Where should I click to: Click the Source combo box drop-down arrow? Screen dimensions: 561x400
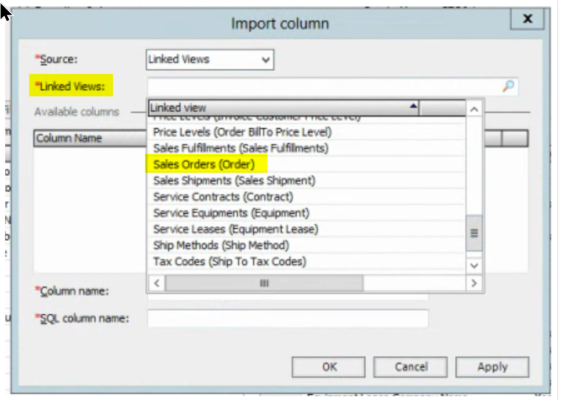tap(266, 60)
